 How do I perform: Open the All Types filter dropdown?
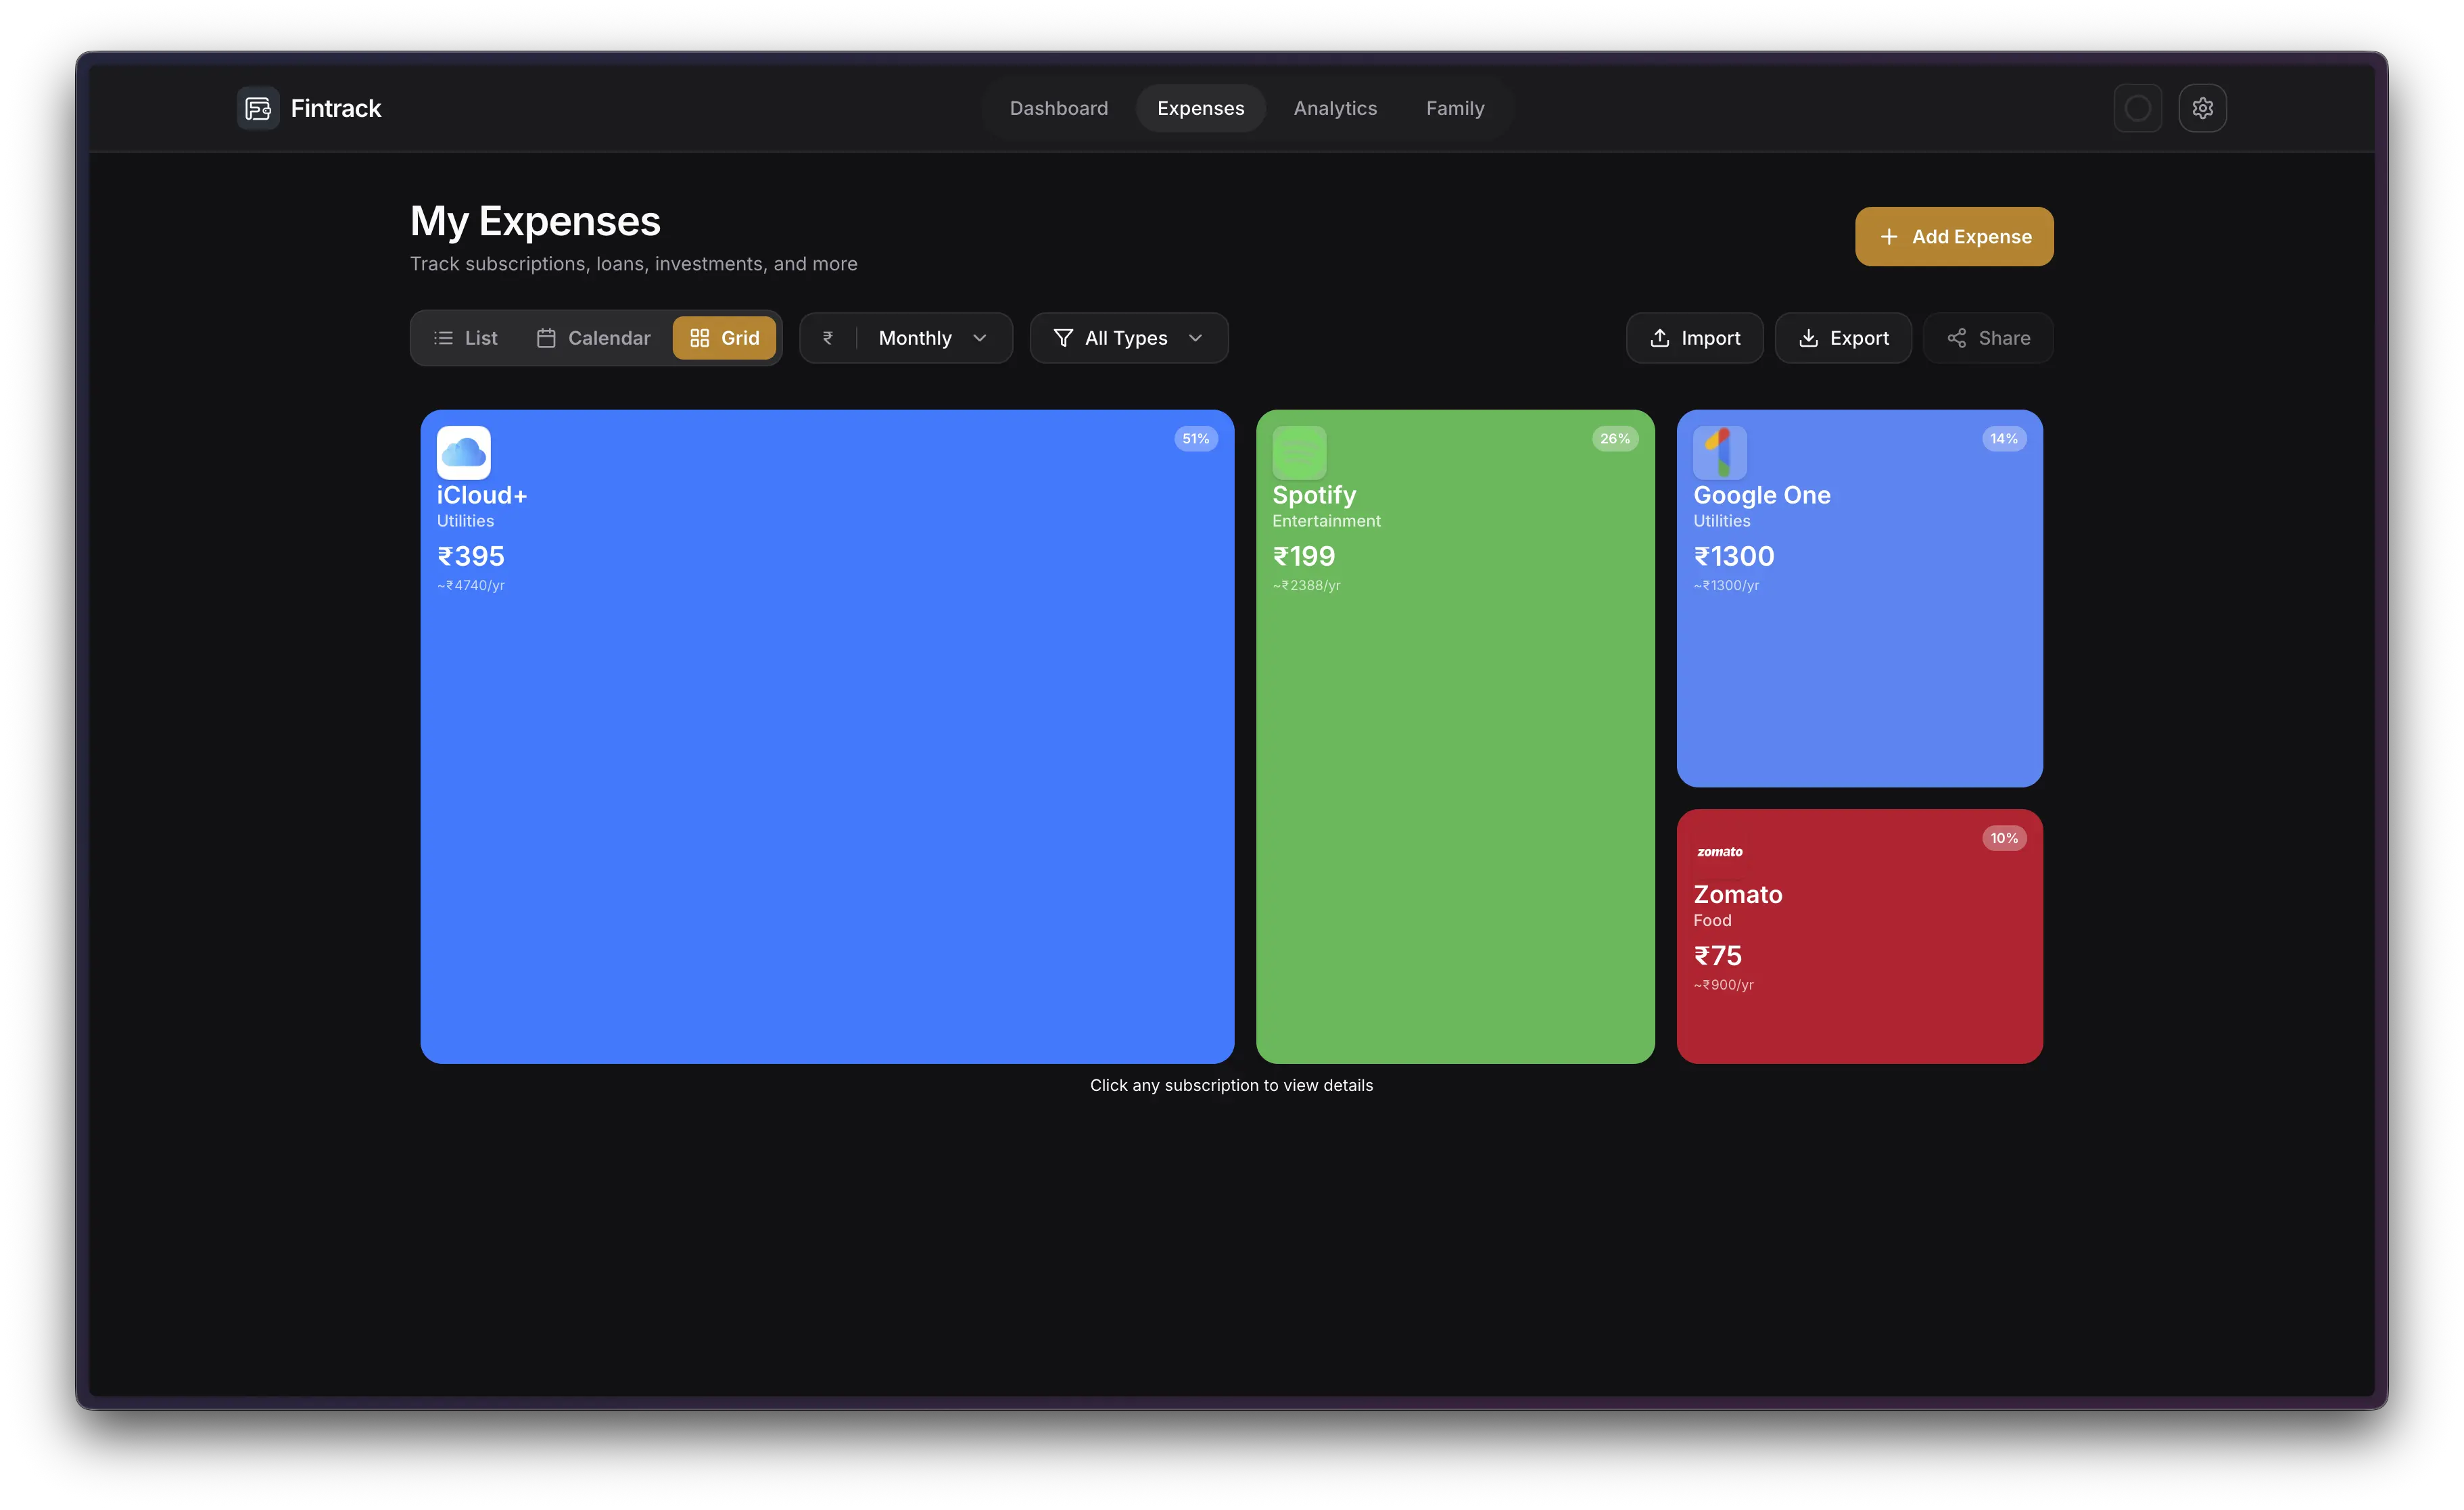point(1128,338)
